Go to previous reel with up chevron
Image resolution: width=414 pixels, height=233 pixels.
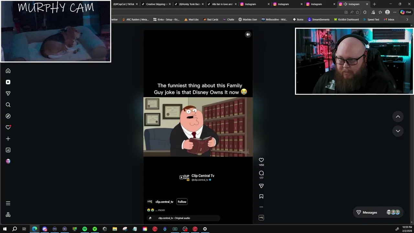[x=398, y=117]
